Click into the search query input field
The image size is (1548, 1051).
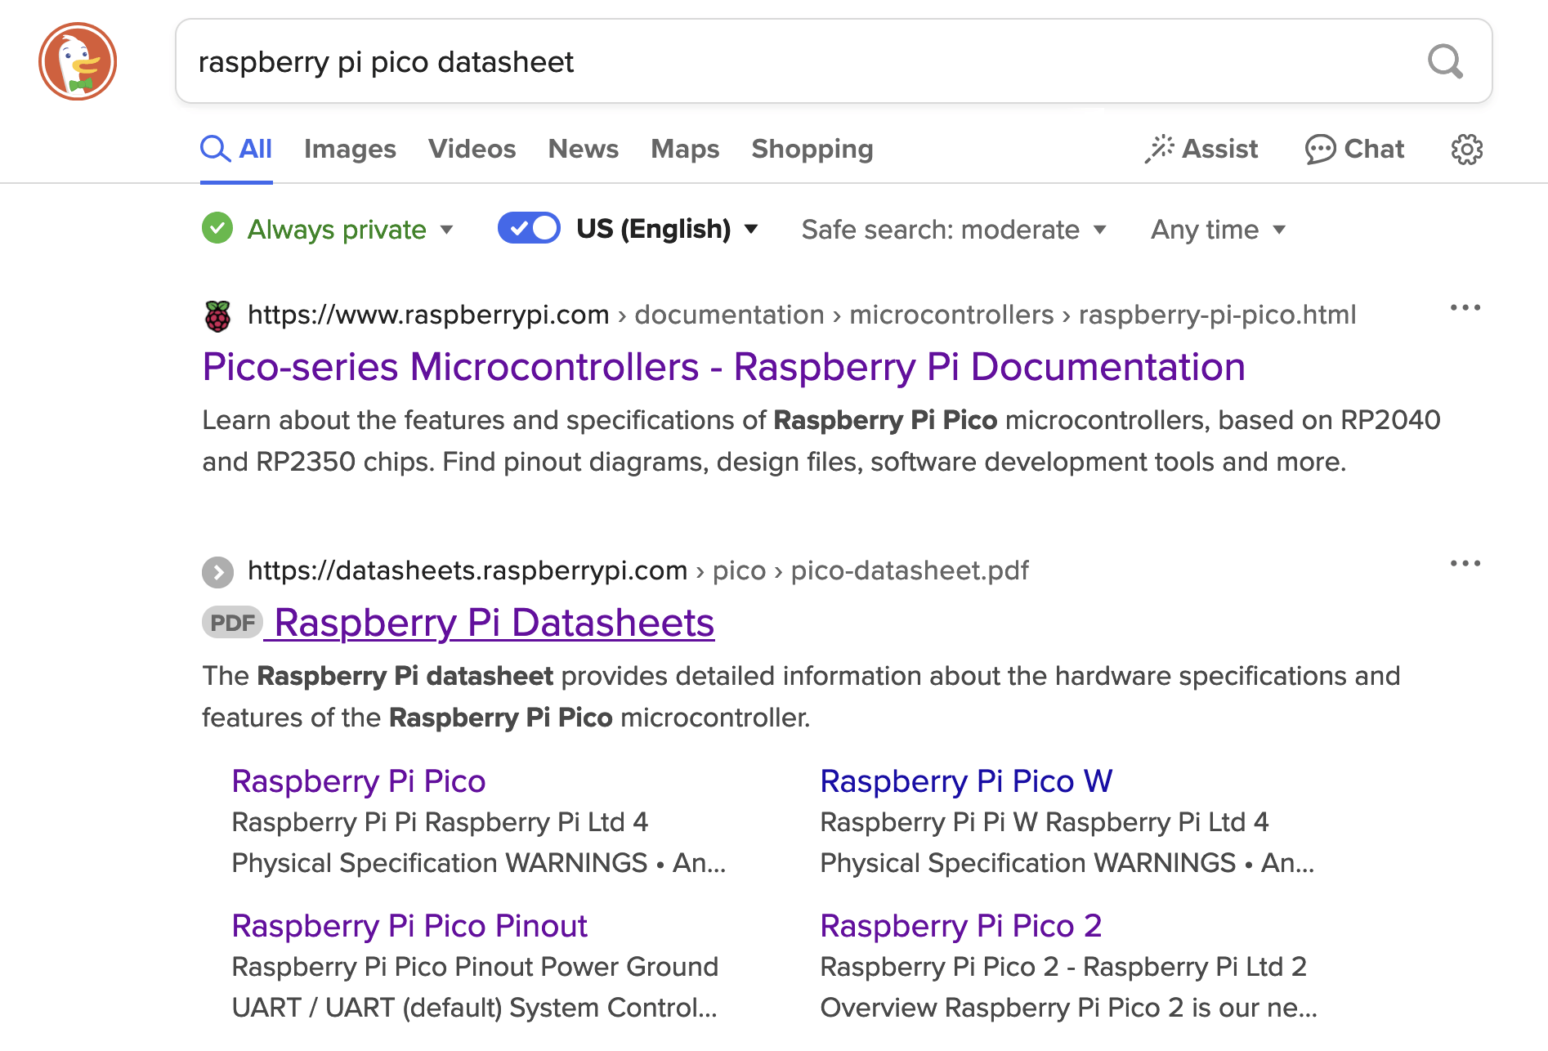[801, 61]
